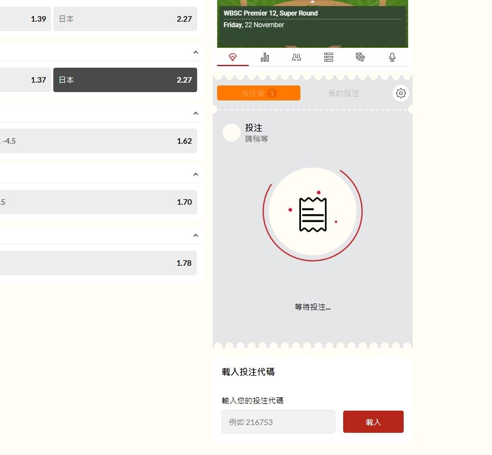Switch to the 我的投注 tab
This screenshot has width=492, height=455.
pyautogui.click(x=343, y=93)
